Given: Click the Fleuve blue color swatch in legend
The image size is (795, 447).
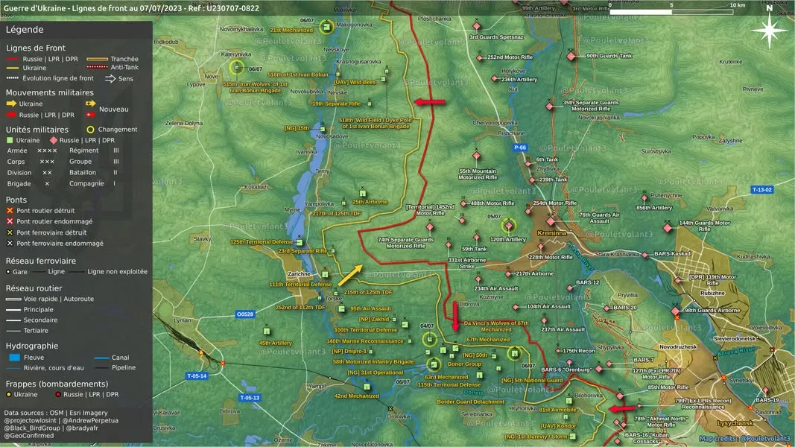Looking at the screenshot, I should click(15, 358).
